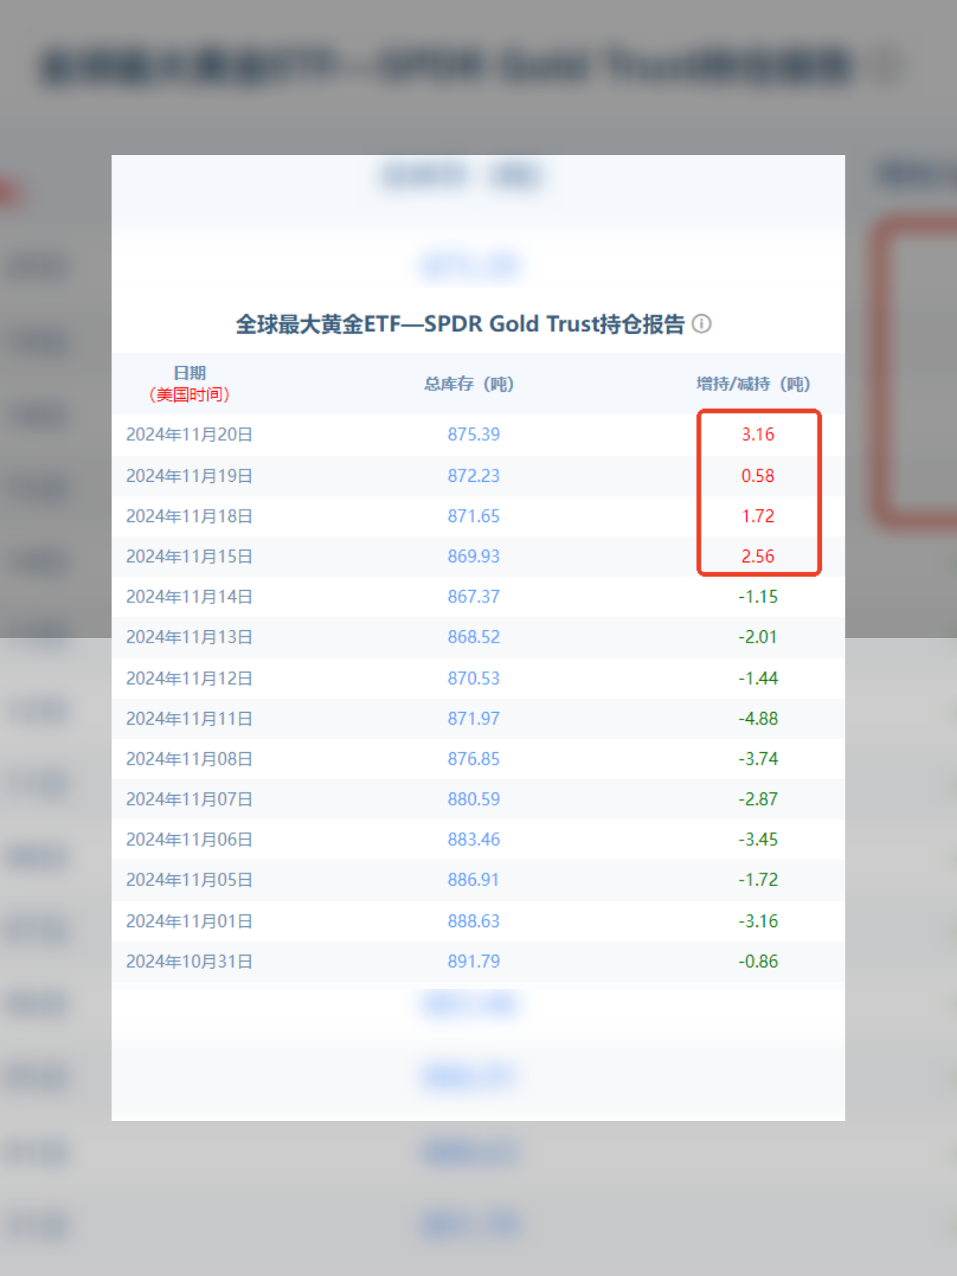957x1276 pixels.
Task: Click the change value -3.45
Action: point(758,839)
